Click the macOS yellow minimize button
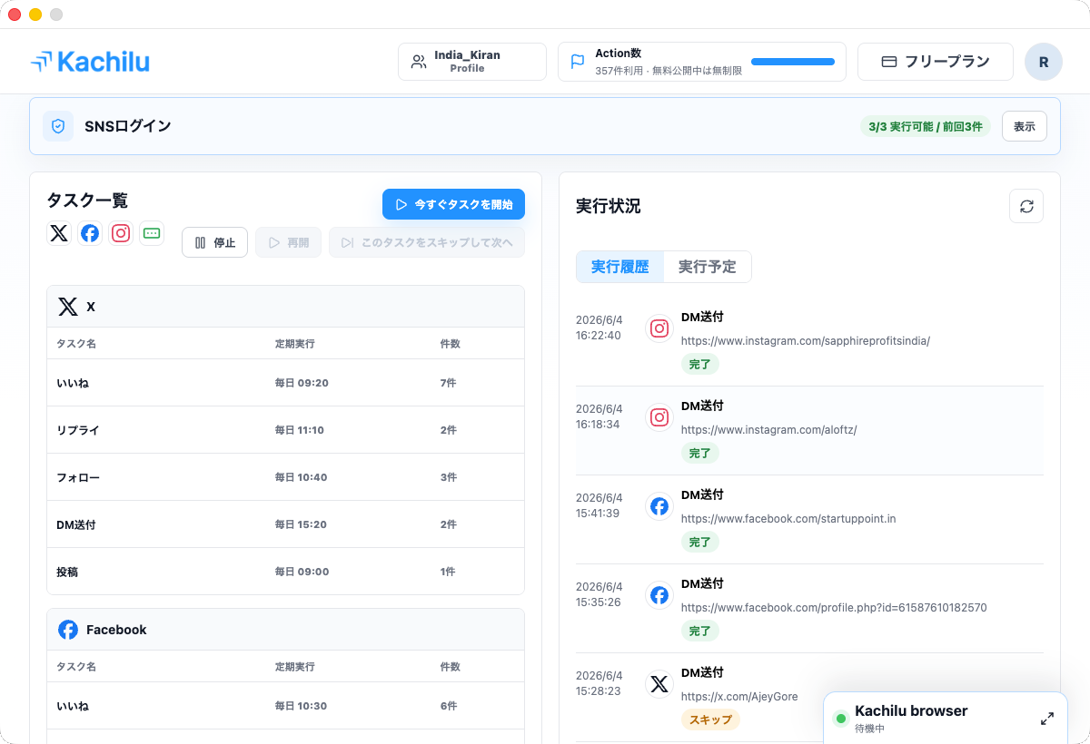 [x=35, y=15]
